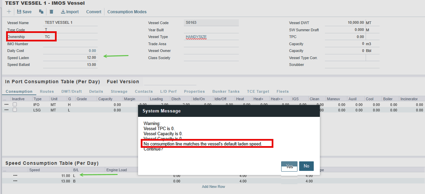425x194 pixels.
Task: Switch to the Routes tab
Action: point(47,91)
